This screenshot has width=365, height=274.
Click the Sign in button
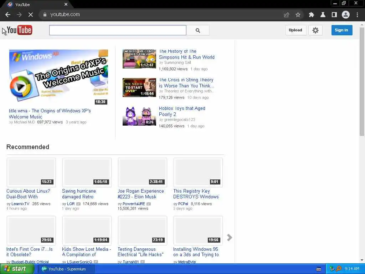pyautogui.click(x=341, y=30)
